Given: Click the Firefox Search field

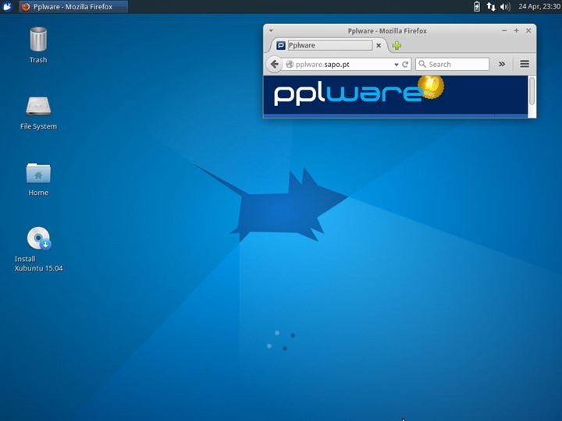Looking at the screenshot, I should [x=452, y=64].
